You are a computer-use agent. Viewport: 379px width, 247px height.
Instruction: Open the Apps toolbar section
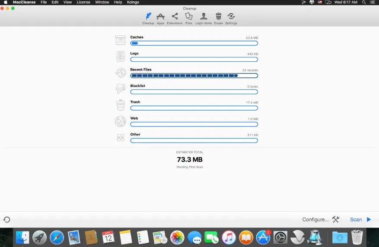160,19
